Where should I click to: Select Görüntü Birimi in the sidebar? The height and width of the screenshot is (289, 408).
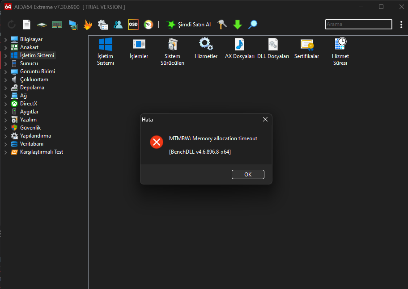38,71
